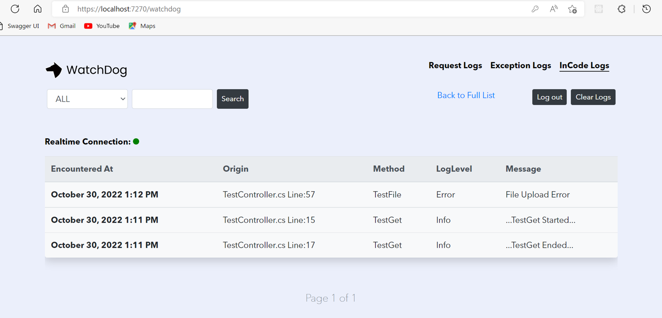This screenshot has height=318, width=662.
Task: Click Origin column header
Action: [x=236, y=169]
